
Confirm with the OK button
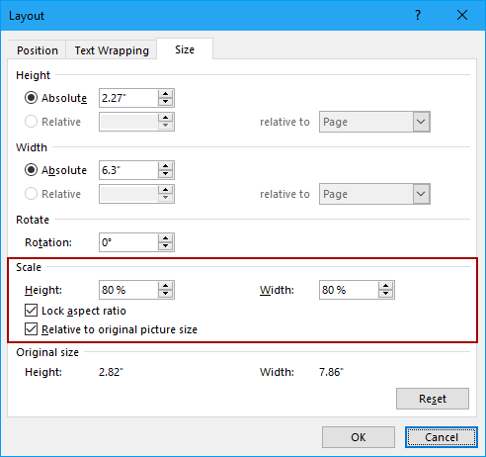coord(359,437)
